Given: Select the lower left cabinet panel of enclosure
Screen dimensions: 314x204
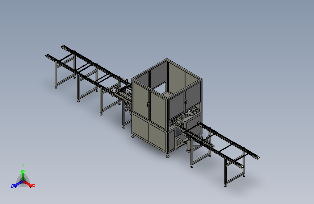Looking at the screenshot, I should 141,127.
